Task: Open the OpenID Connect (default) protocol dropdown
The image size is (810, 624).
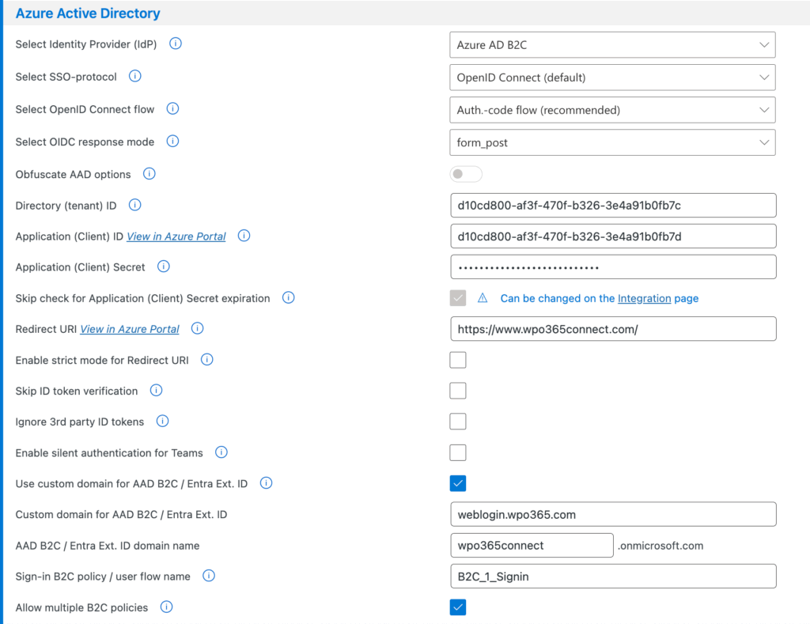Action: [x=613, y=78]
